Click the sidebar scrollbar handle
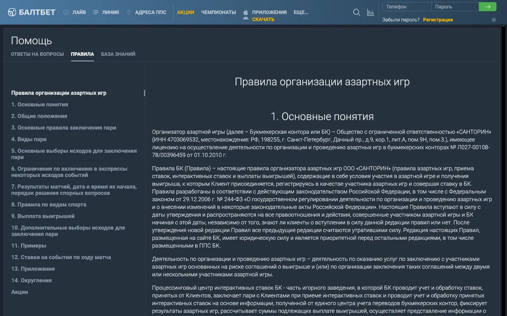The width and height of the screenshot is (507, 316). (x=144, y=93)
